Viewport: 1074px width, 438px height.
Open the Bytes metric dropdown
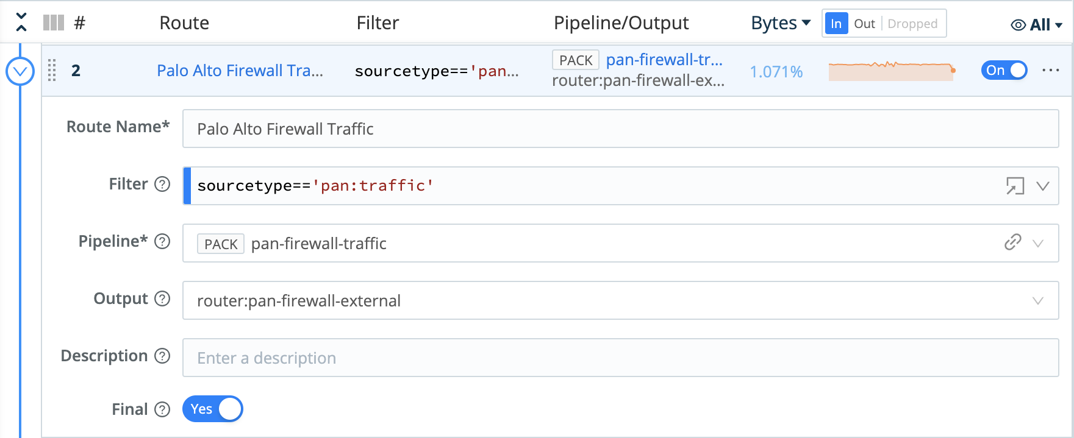pyautogui.click(x=781, y=23)
